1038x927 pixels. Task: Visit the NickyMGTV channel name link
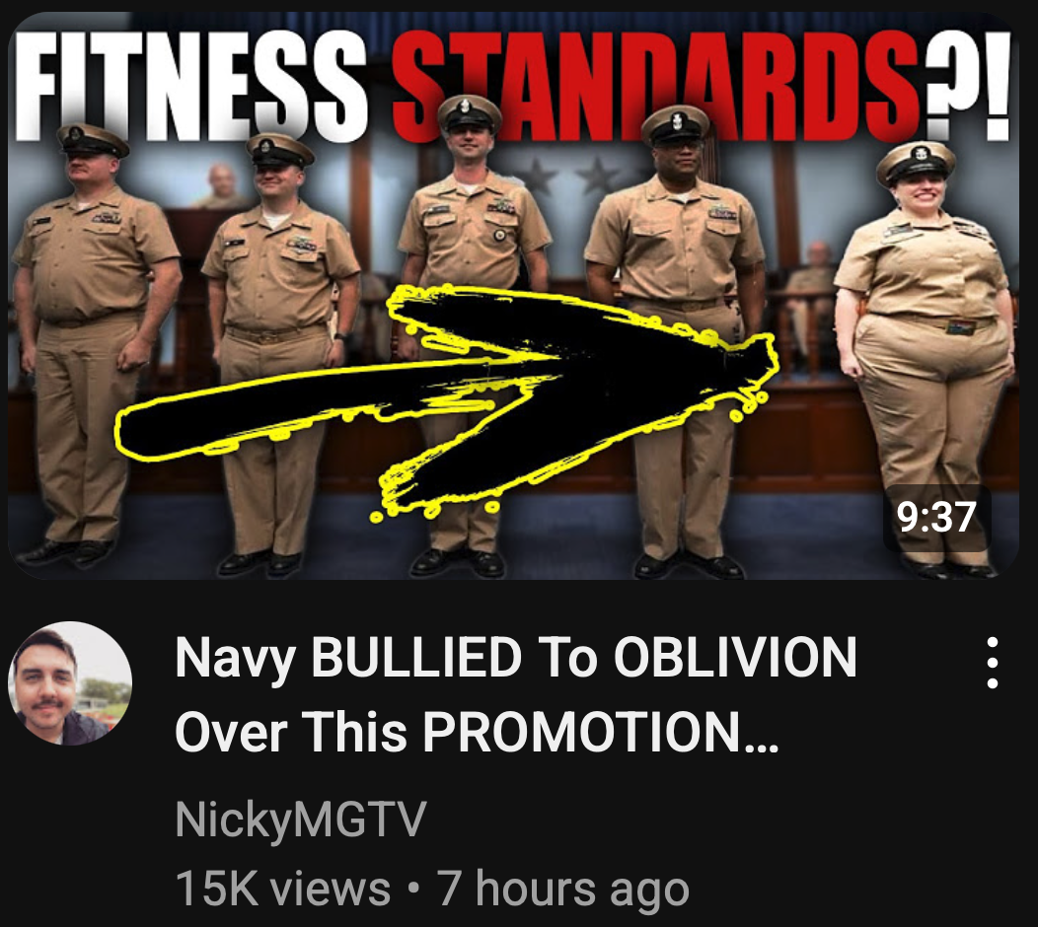pos(301,820)
